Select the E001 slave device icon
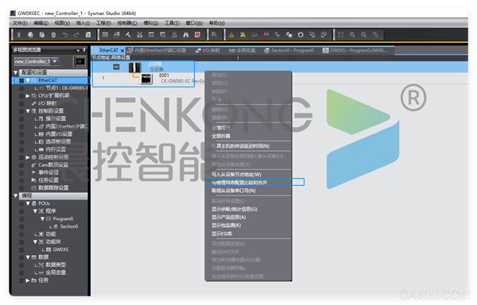The height and width of the screenshot is (305, 477). point(146,79)
